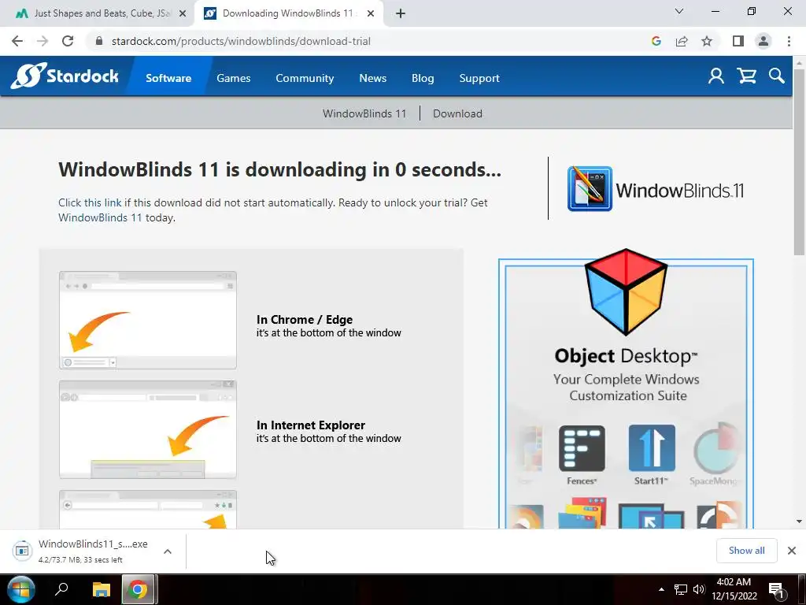Open the tab search dropdown arrow
The height and width of the screenshot is (605, 806).
coord(679,11)
